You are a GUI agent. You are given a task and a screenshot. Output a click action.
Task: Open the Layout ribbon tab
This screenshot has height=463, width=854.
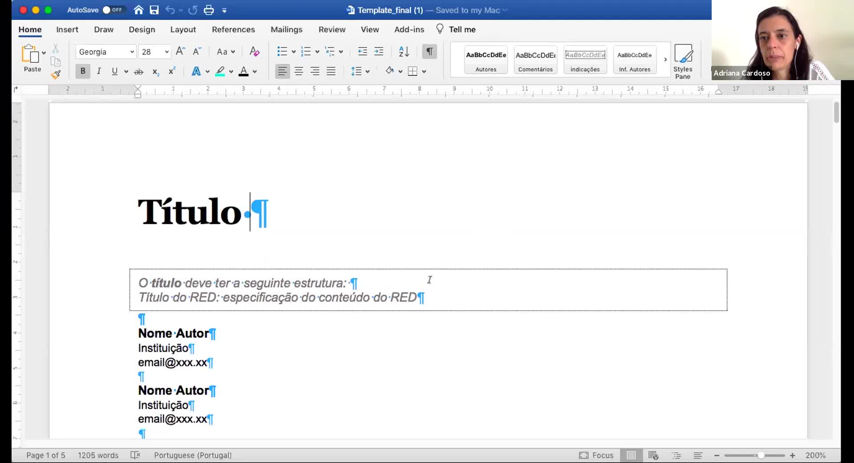(183, 29)
